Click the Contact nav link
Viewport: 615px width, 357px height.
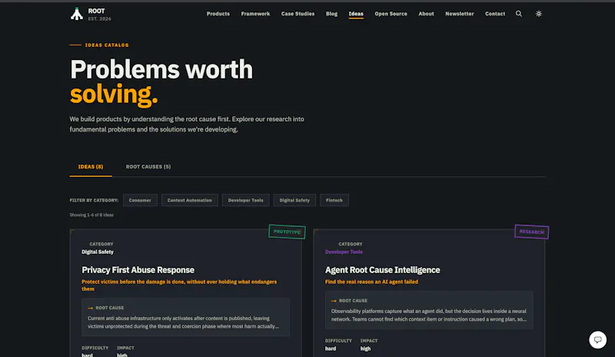click(495, 14)
